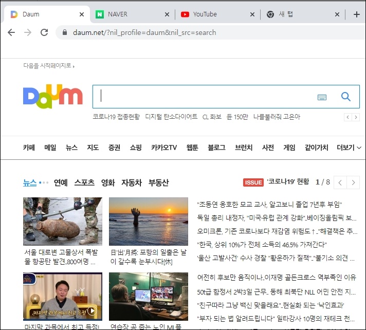Image resolution: width=366 pixels, height=330 pixels.
Task: Open headline starting 독일 총리 내정자
Action: click(277, 218)
